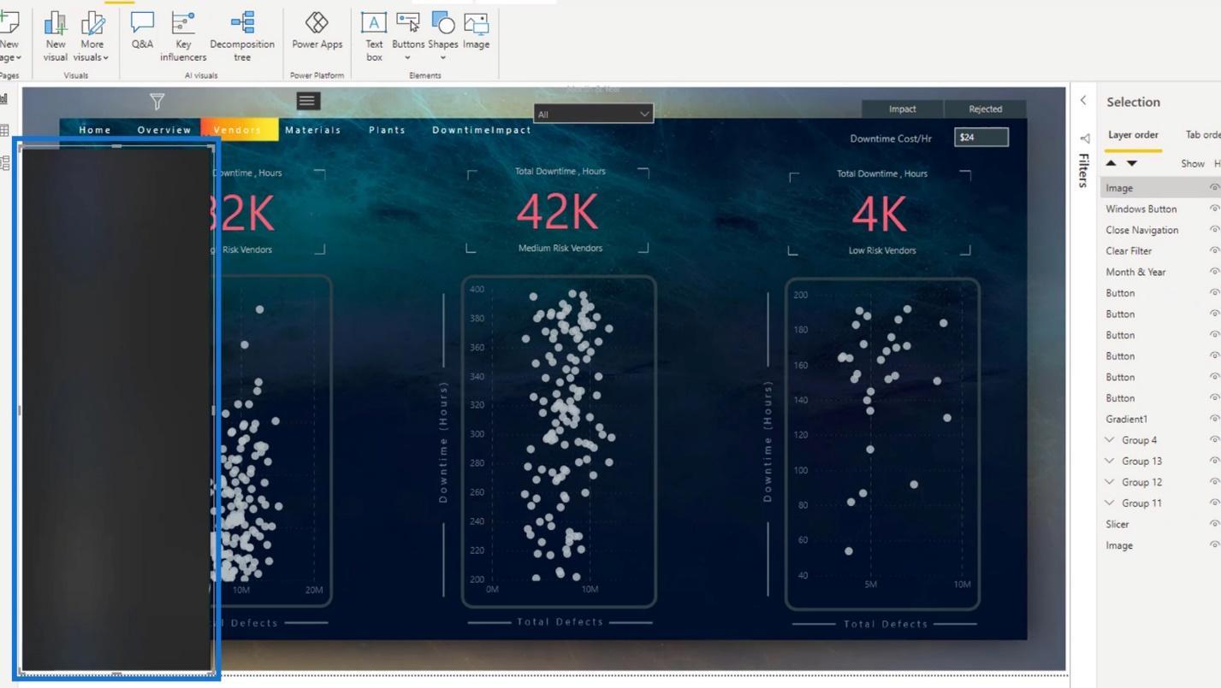This screenshot has height=688, width=1221.
Task: Insert an Image element
Action: 476,32
